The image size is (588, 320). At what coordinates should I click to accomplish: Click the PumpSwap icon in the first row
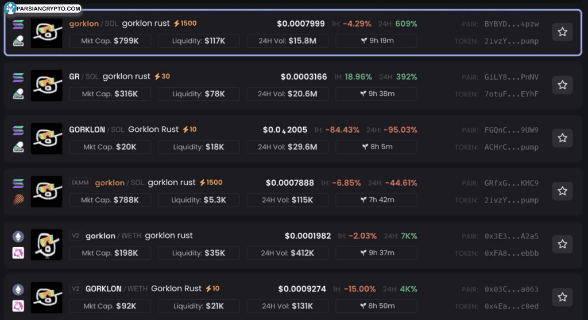(18, 41)
